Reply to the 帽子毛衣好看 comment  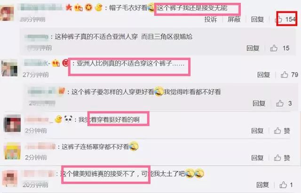click(x=257, y=19)
